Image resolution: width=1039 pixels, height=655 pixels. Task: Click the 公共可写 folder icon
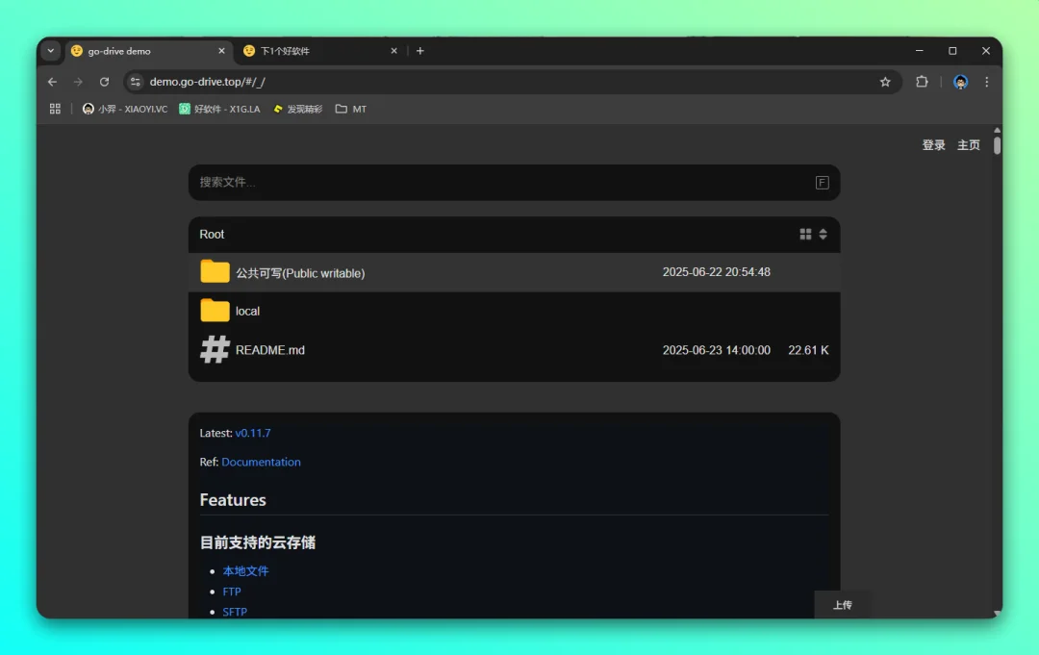coord(215,271)
